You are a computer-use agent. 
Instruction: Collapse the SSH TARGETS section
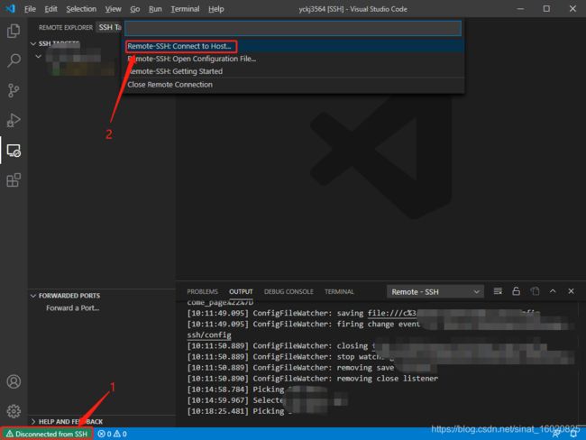pos(33,44)
